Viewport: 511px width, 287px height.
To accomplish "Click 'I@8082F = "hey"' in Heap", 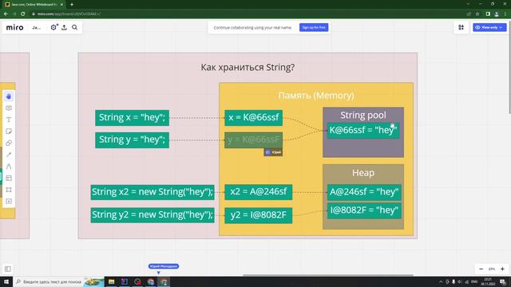I will [x=364, y=210].
